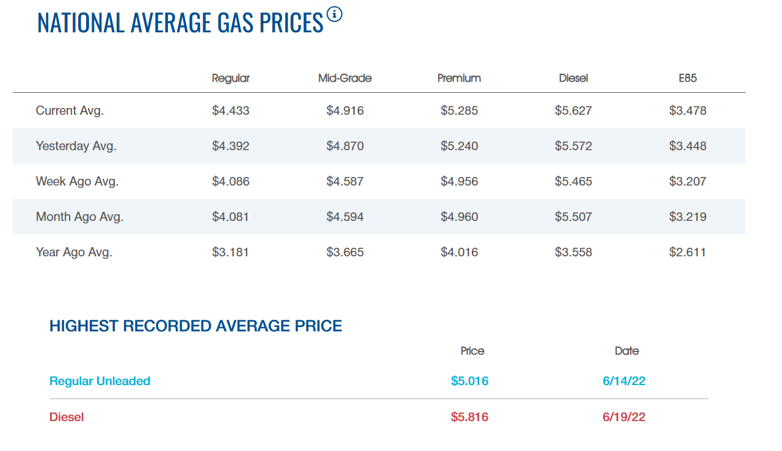Select the Regular column header
782x451 pixels.
(231, 78)
